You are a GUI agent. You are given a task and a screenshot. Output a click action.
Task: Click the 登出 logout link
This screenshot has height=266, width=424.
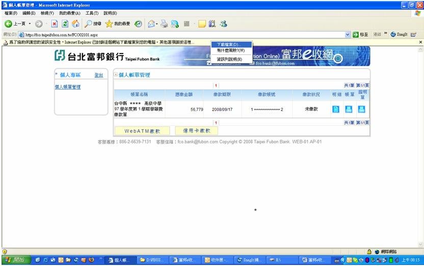click(98, 75)
